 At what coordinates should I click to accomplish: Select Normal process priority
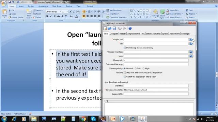[x=125, y=68]
